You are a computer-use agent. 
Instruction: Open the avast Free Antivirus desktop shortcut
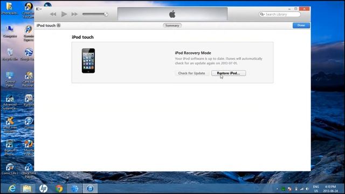[10, 124]
